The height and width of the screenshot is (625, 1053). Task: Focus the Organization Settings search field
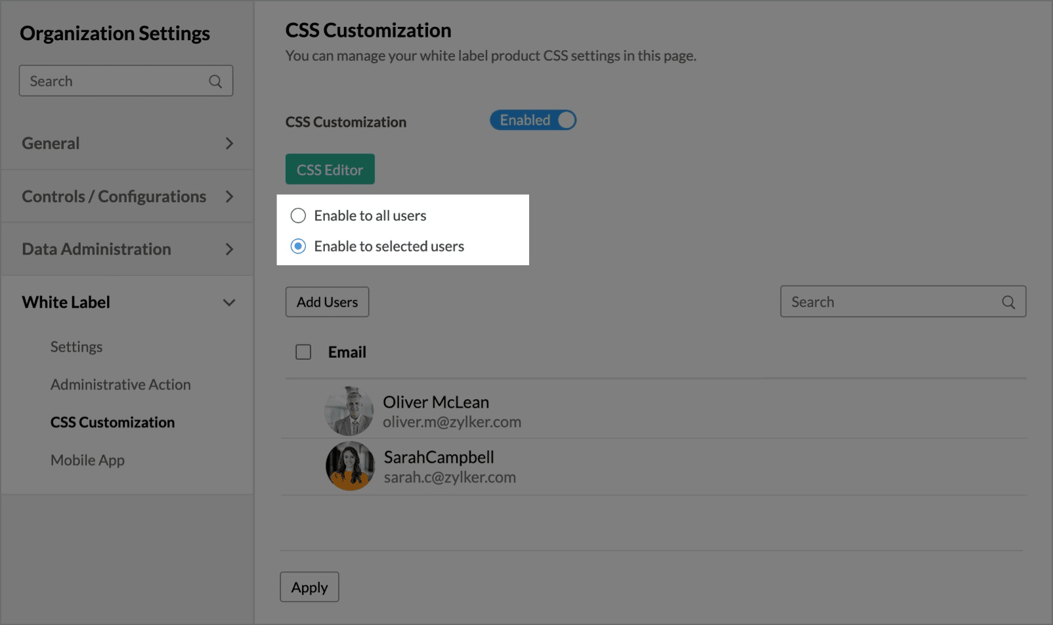(x=115, y=81)
